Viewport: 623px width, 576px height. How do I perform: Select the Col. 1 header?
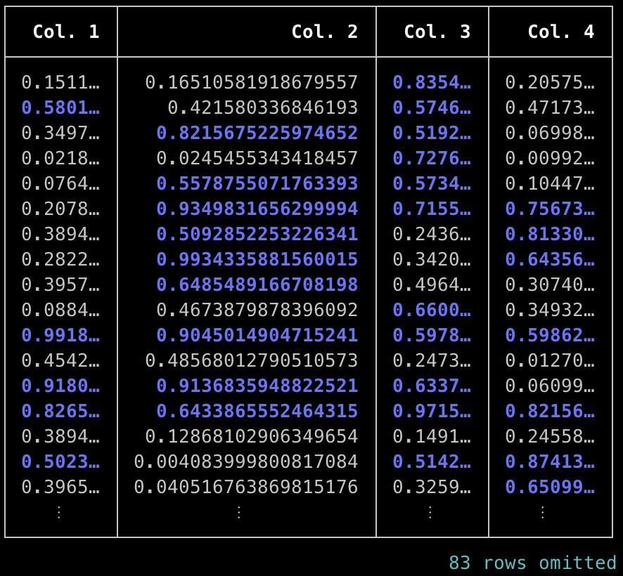(66, 32)
